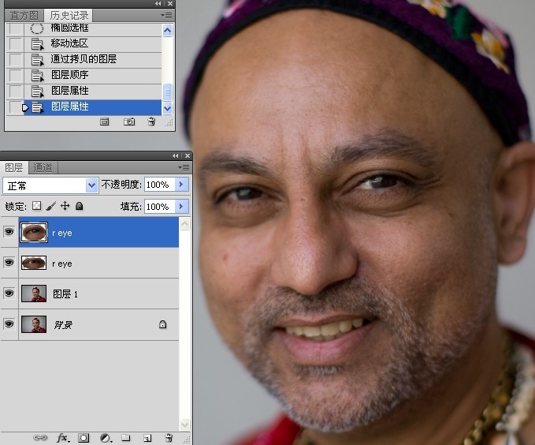
Task: Open the Layers panel options menu
Action: click(x=184, y=167)
